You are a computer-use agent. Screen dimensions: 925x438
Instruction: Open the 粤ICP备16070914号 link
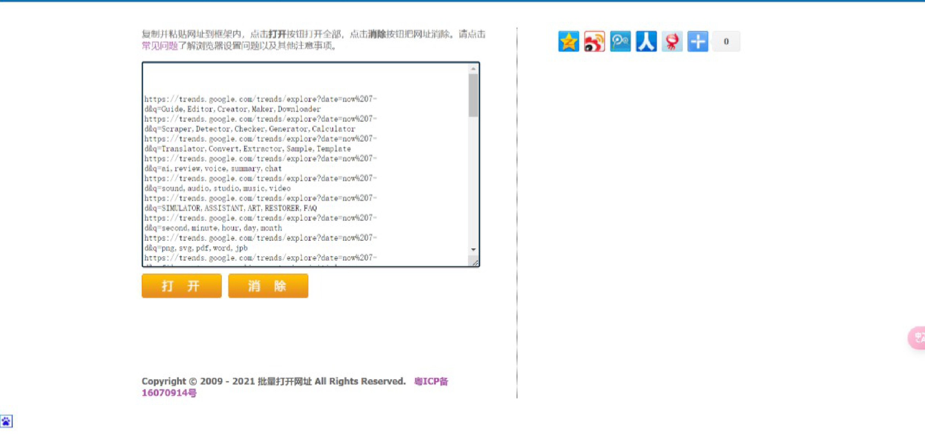coord(431,382)
